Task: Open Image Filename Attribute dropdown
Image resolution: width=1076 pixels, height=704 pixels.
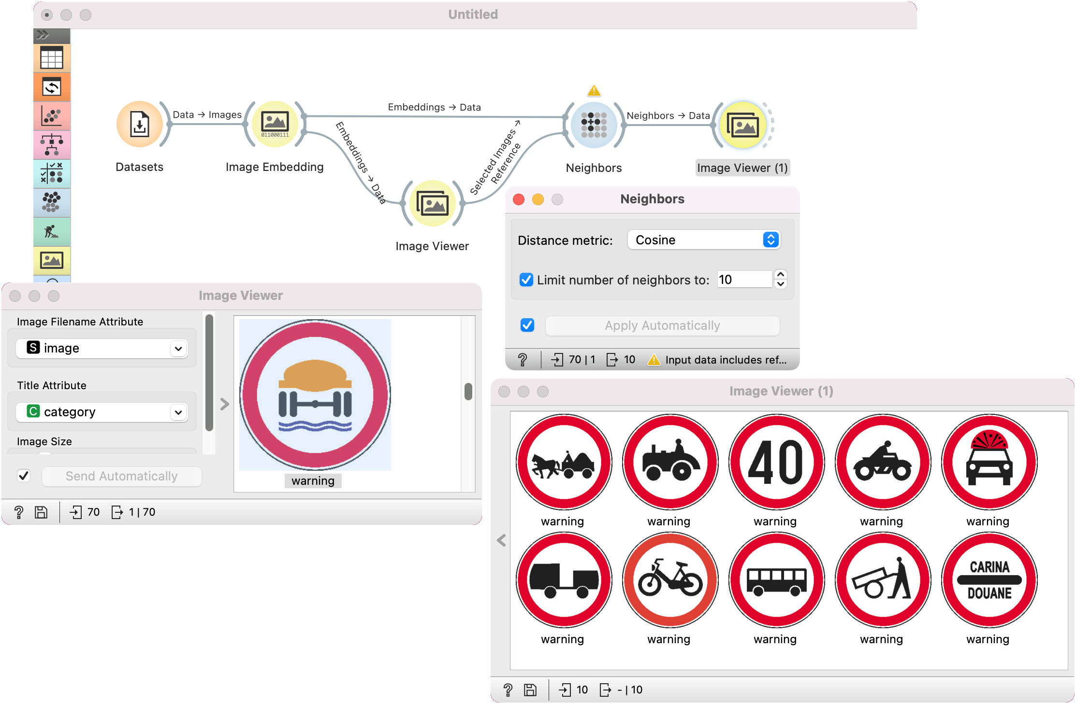Action: tap(102, 348)
